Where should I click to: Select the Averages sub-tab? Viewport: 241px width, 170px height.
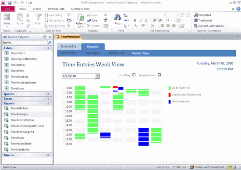(x=92, y=53)
